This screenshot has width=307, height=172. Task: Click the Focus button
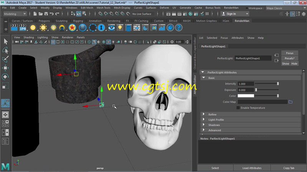point(290,53)
